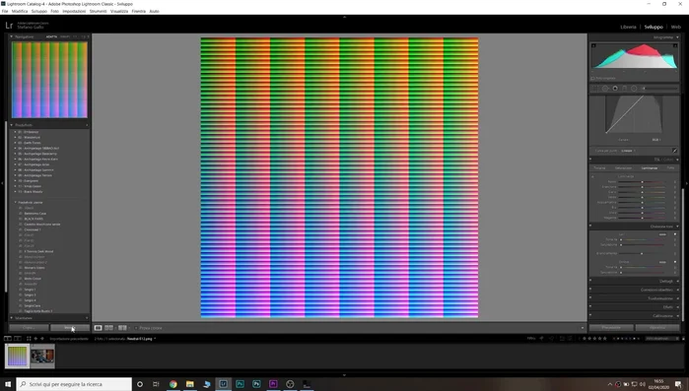Image resolution: width=689 pixels, height=391 pixels.
Task: Collapse the Predefiniti panel triangle
Action: point(12,125)
